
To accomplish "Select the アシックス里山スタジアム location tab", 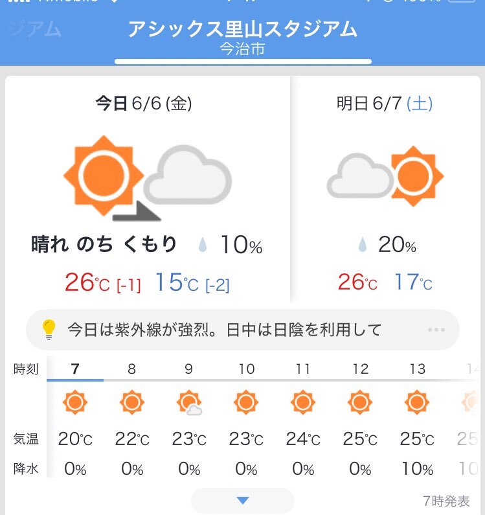I will tap(243, 37).
